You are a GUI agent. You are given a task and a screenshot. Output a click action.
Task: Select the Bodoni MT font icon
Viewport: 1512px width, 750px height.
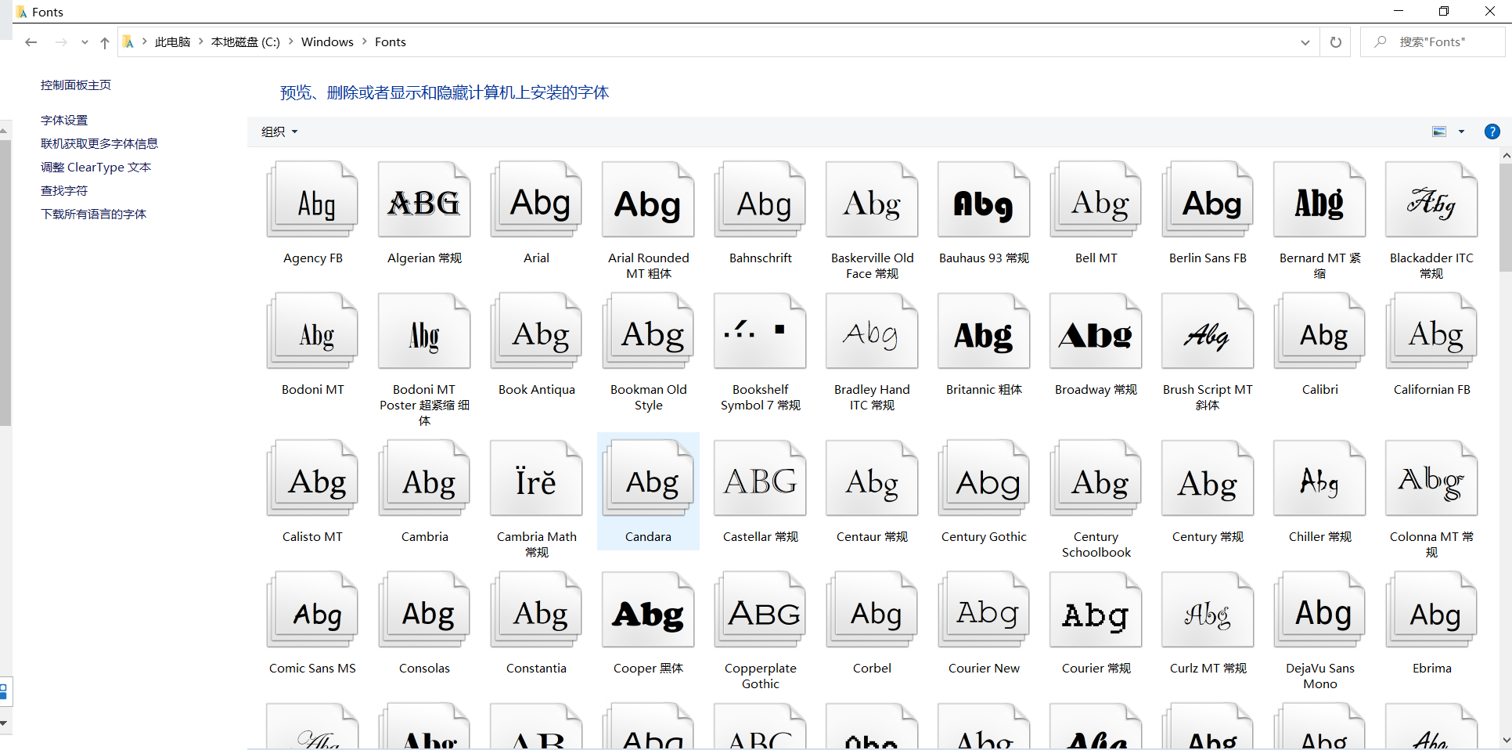click(x=313, y=331)
